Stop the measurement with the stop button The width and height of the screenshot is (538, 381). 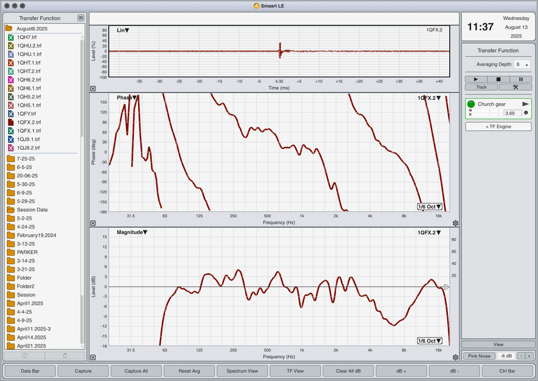(x=498, y=79)
